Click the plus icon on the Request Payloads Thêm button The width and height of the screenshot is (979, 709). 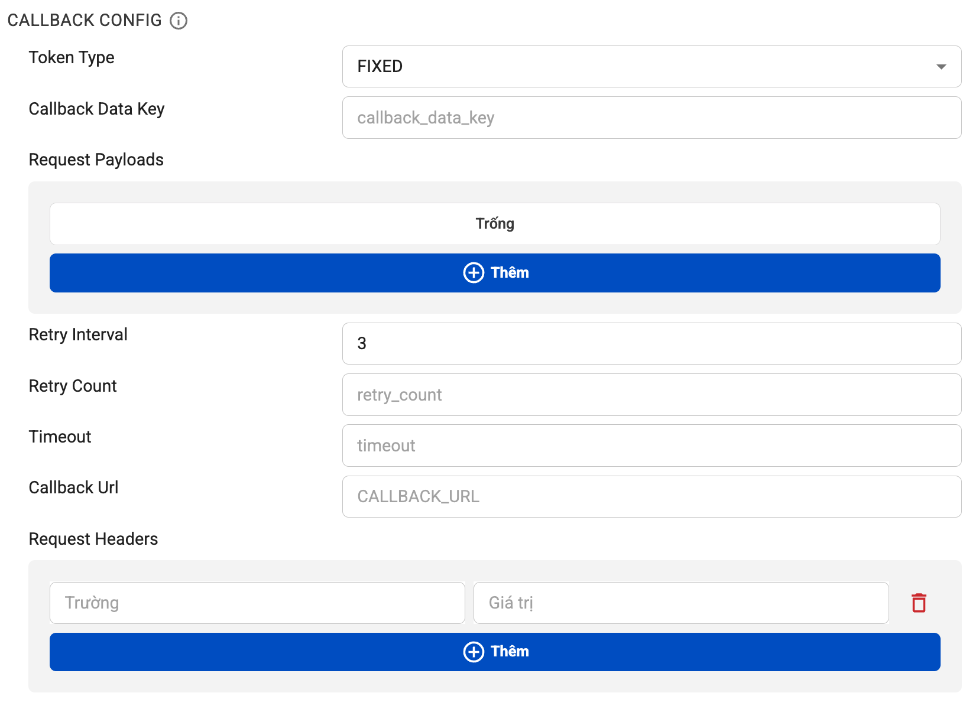click(x=474, y=273)
